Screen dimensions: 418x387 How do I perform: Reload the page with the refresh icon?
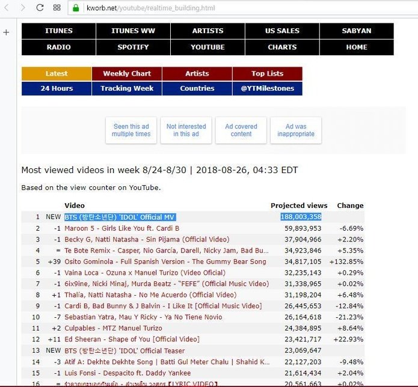tap(40, 8)
